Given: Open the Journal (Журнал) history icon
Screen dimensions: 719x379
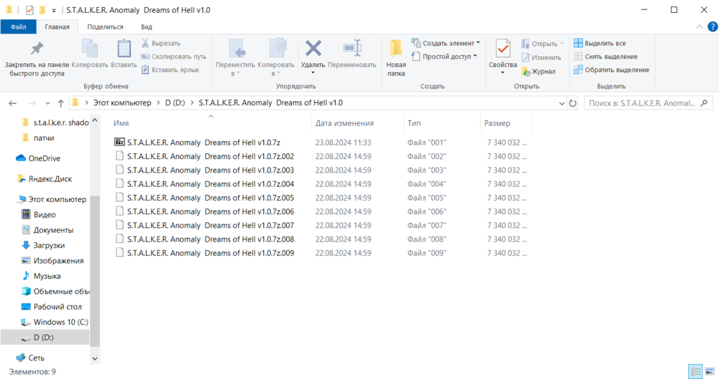Looking at the screenshot, I should point(526,71).
